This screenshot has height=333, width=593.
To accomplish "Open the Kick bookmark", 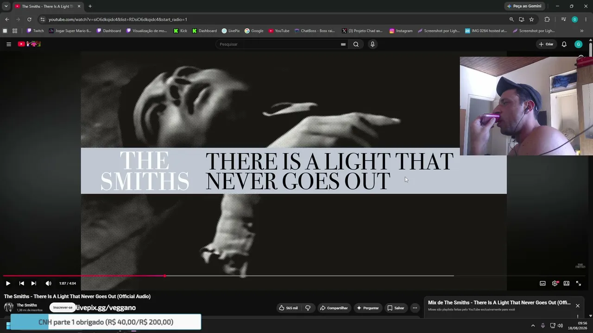I will 180,31.
